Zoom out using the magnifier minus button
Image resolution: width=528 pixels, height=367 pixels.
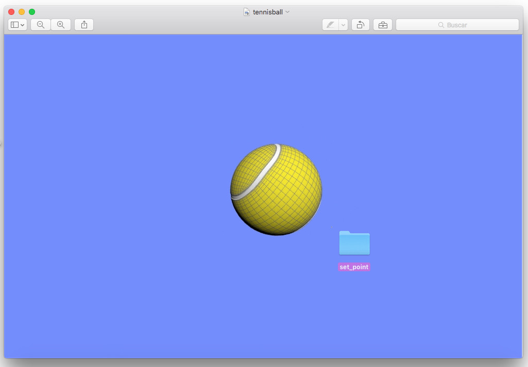(41, 25)
